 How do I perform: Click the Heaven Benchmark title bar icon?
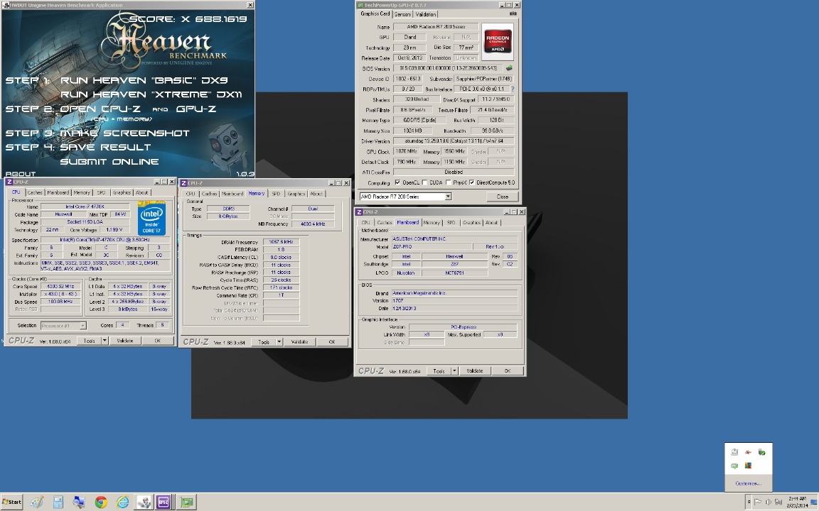6,5
